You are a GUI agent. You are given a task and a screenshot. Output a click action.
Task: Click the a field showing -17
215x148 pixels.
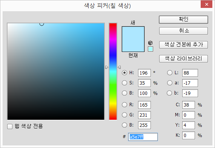[x=190, y=83]
